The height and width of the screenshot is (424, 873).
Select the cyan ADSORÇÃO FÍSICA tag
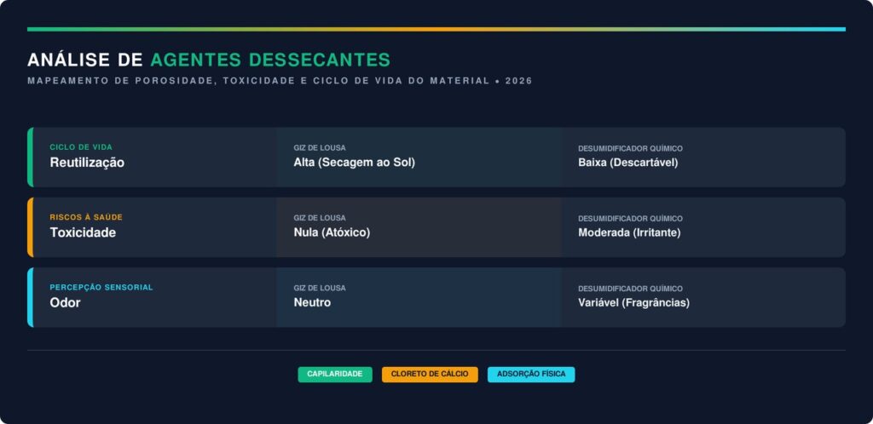pos(531,374)
